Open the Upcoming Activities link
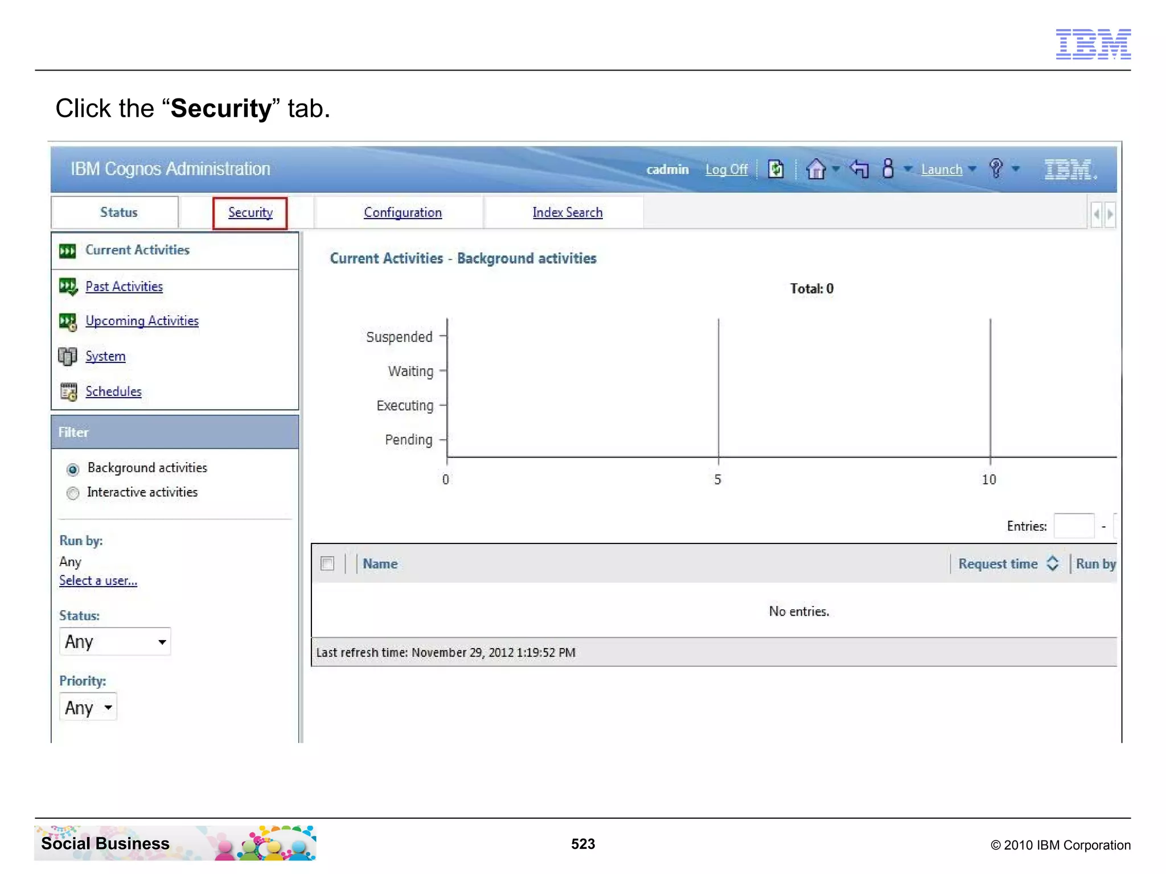This screenshot has width=1166, height=874. (x=142, y=321)
